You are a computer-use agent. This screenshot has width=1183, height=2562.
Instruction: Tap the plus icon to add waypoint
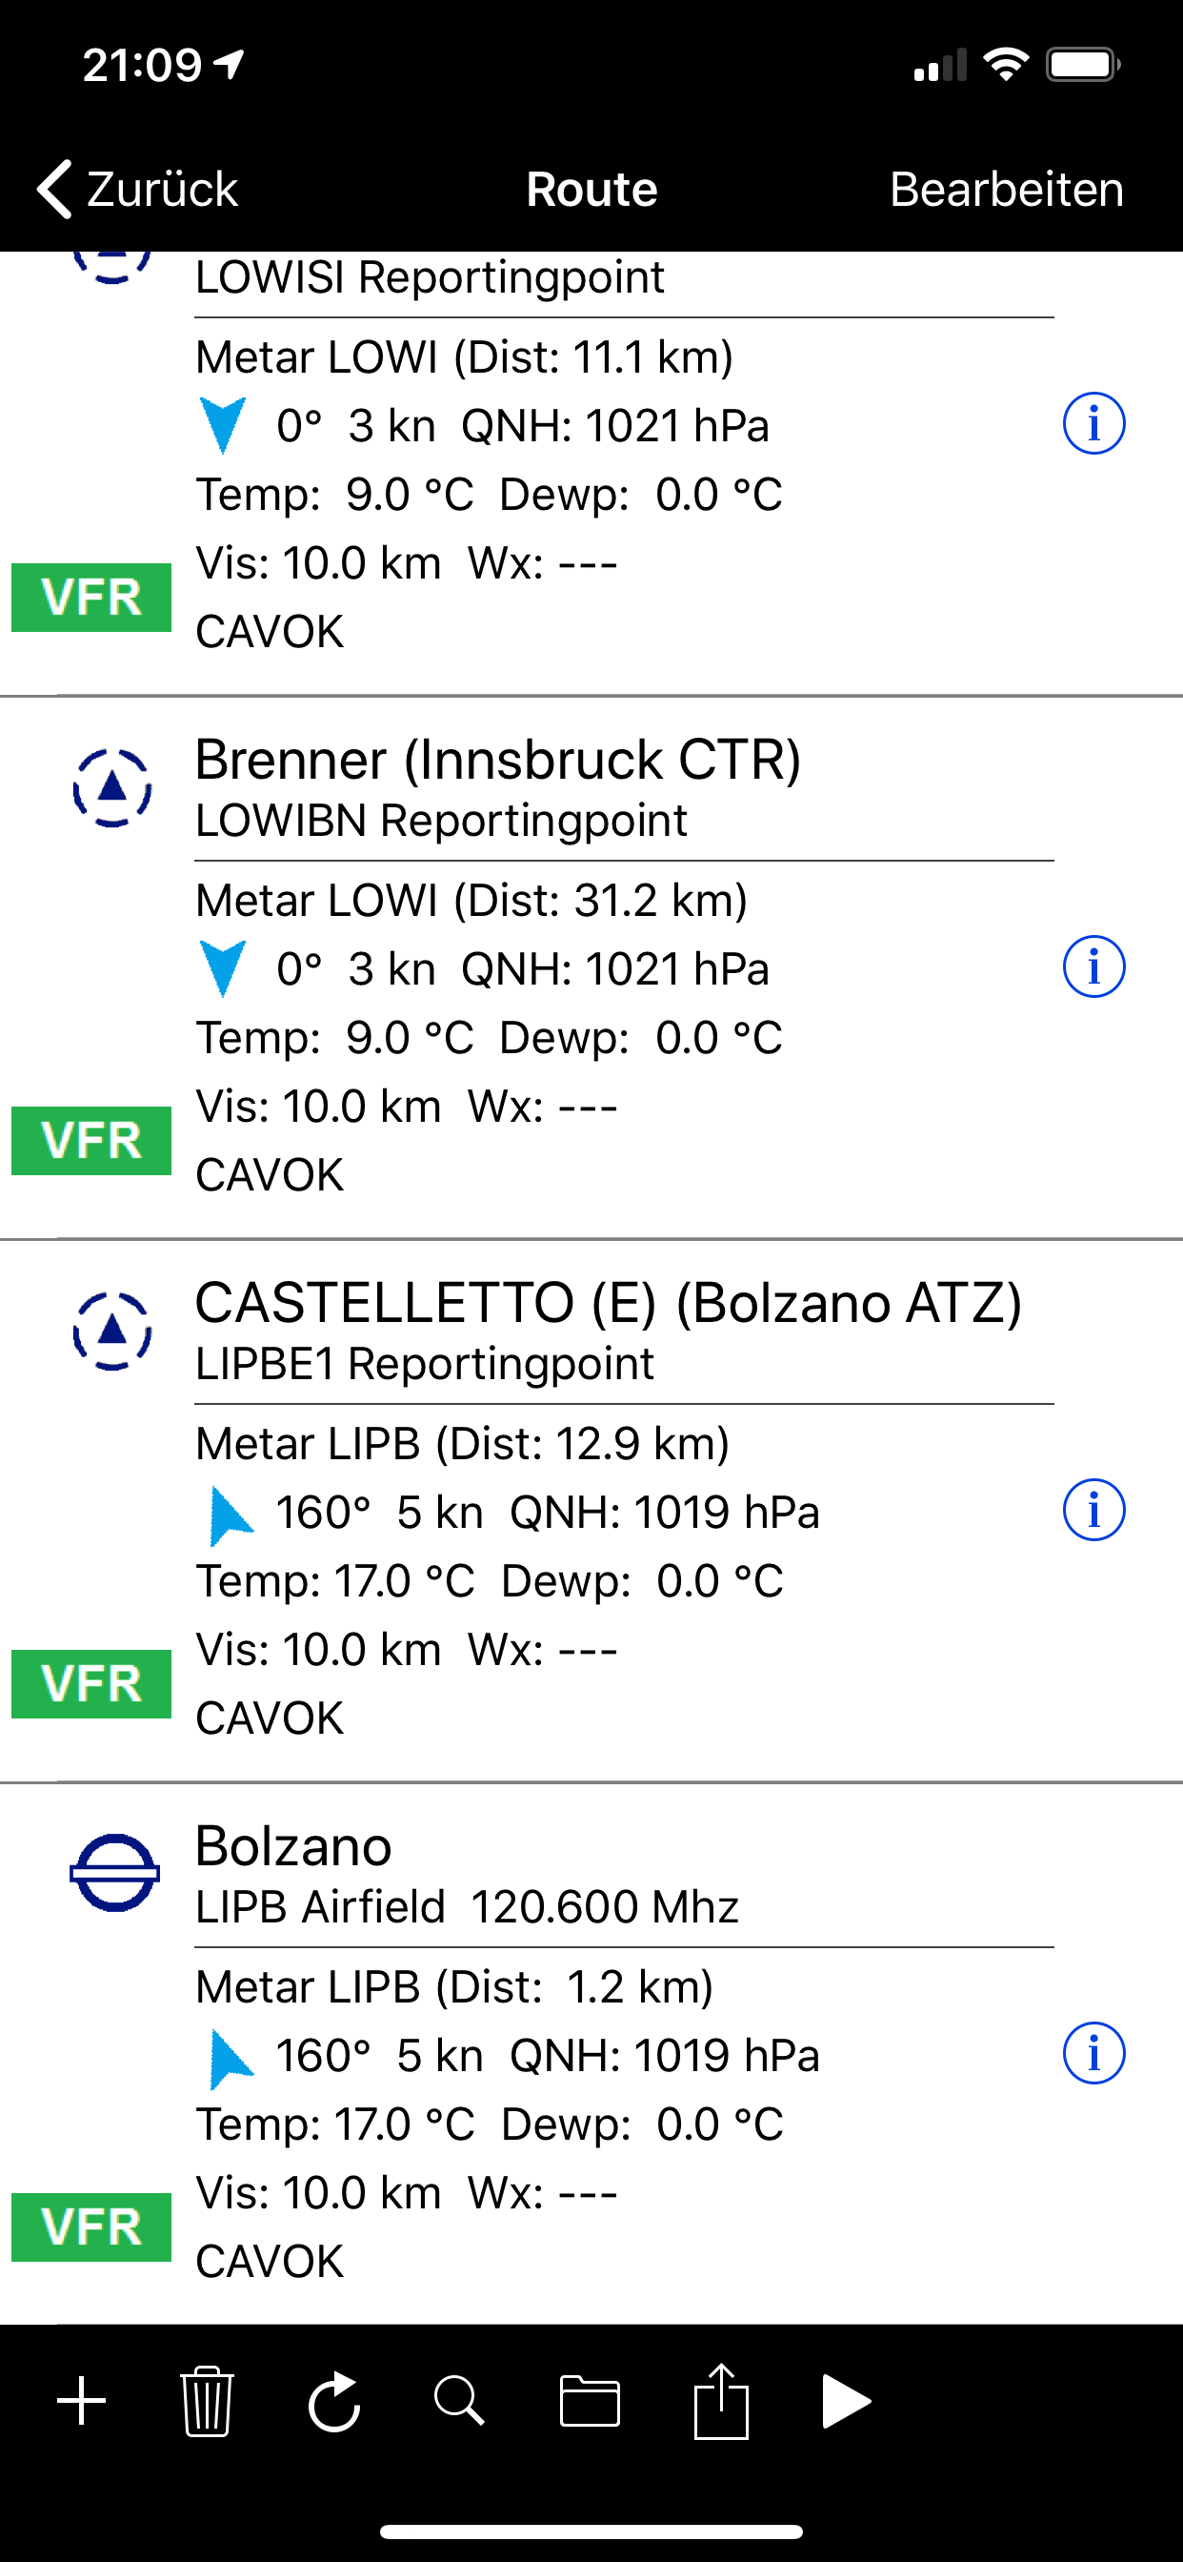click(82, 2403)
